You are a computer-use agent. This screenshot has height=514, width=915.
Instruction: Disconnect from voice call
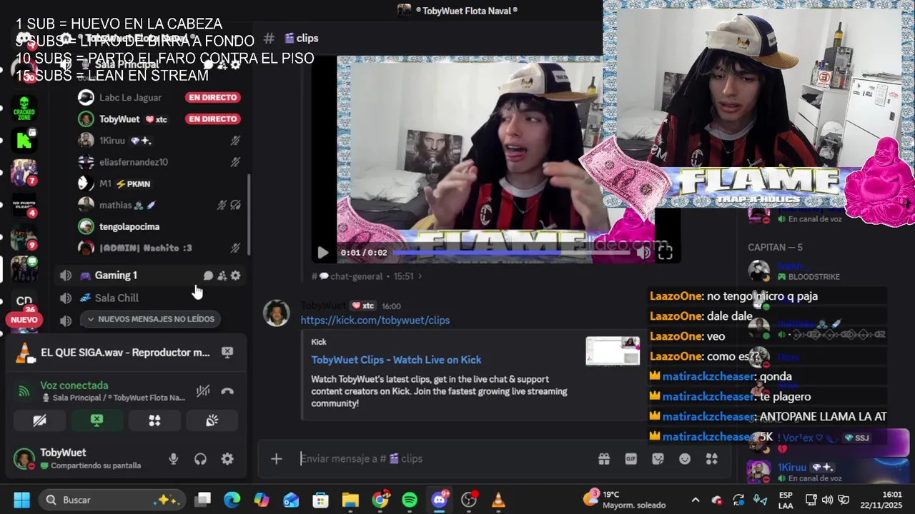(x=227, y=391)
